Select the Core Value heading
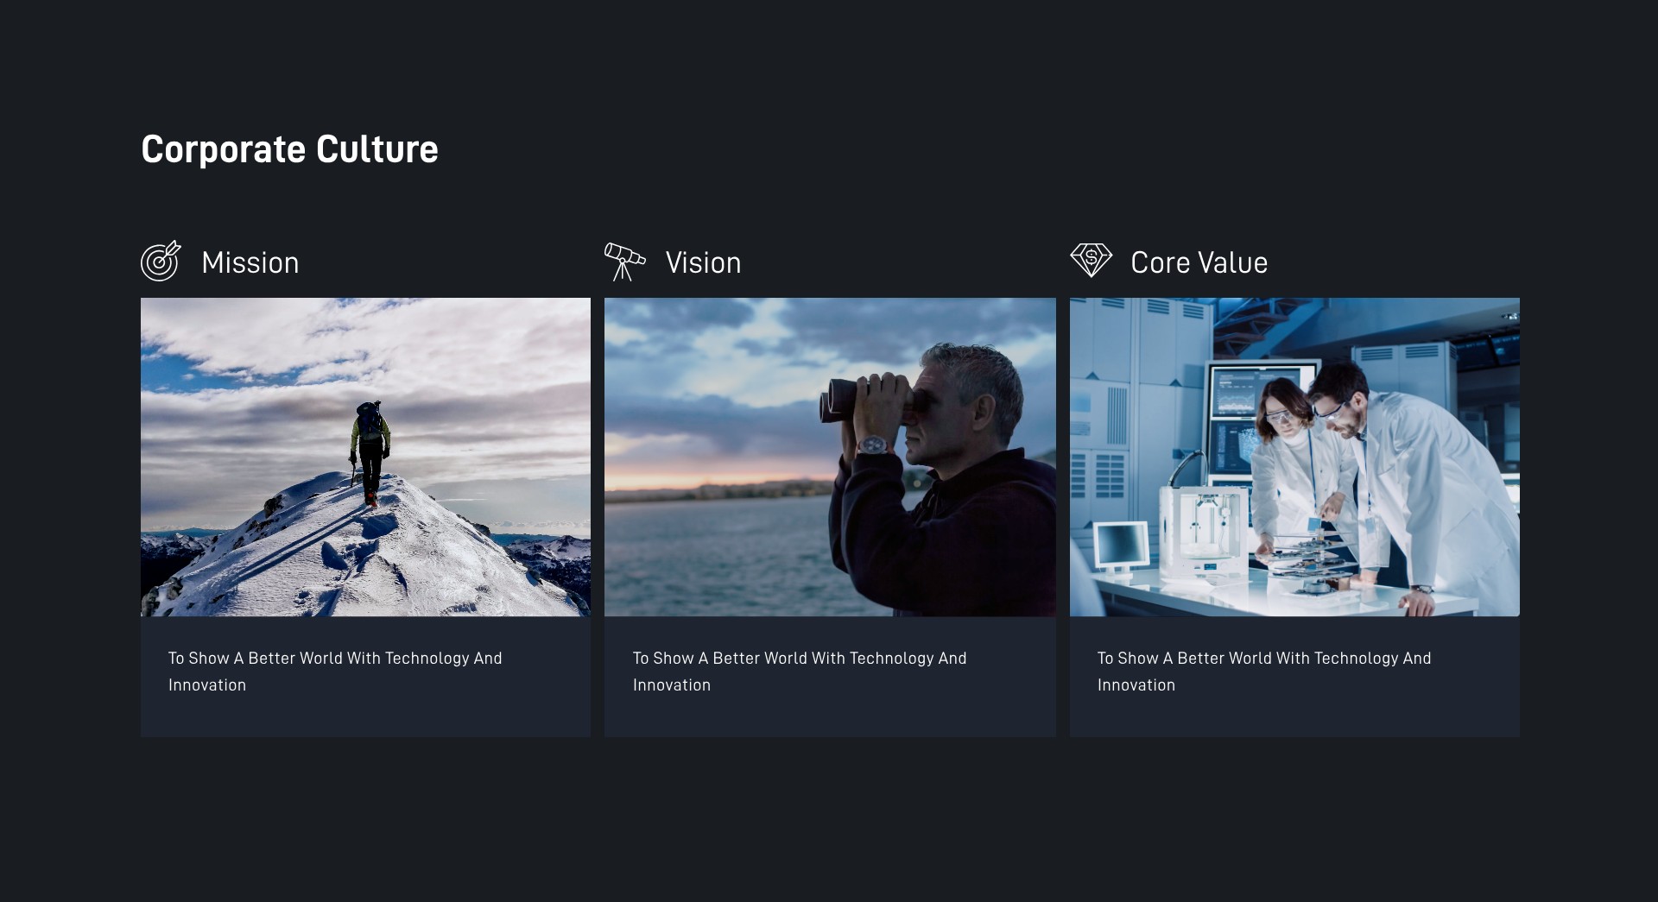1658x902 pixels. [1199, 262]
